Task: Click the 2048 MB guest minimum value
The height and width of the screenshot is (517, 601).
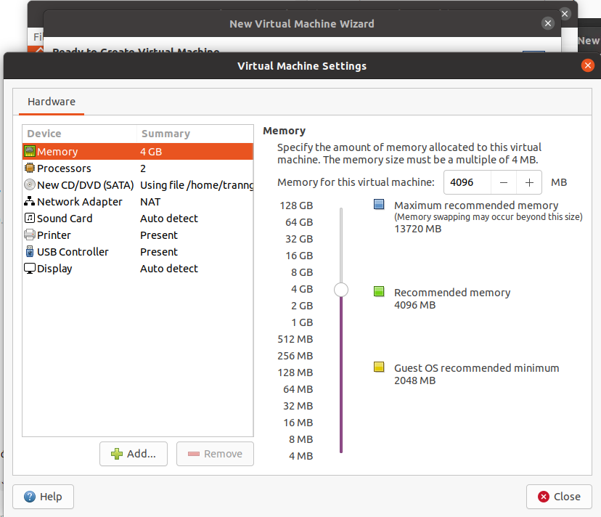Action: pos(414,380)
